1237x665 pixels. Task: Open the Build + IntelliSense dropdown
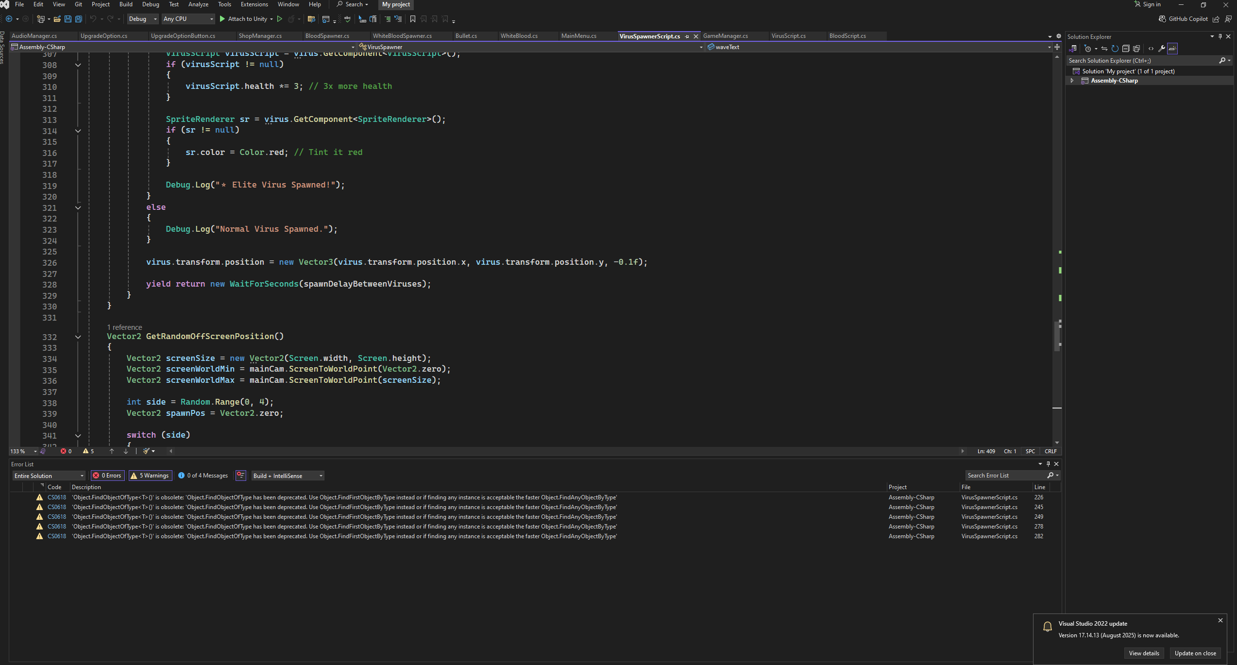[x=287, y=476]
